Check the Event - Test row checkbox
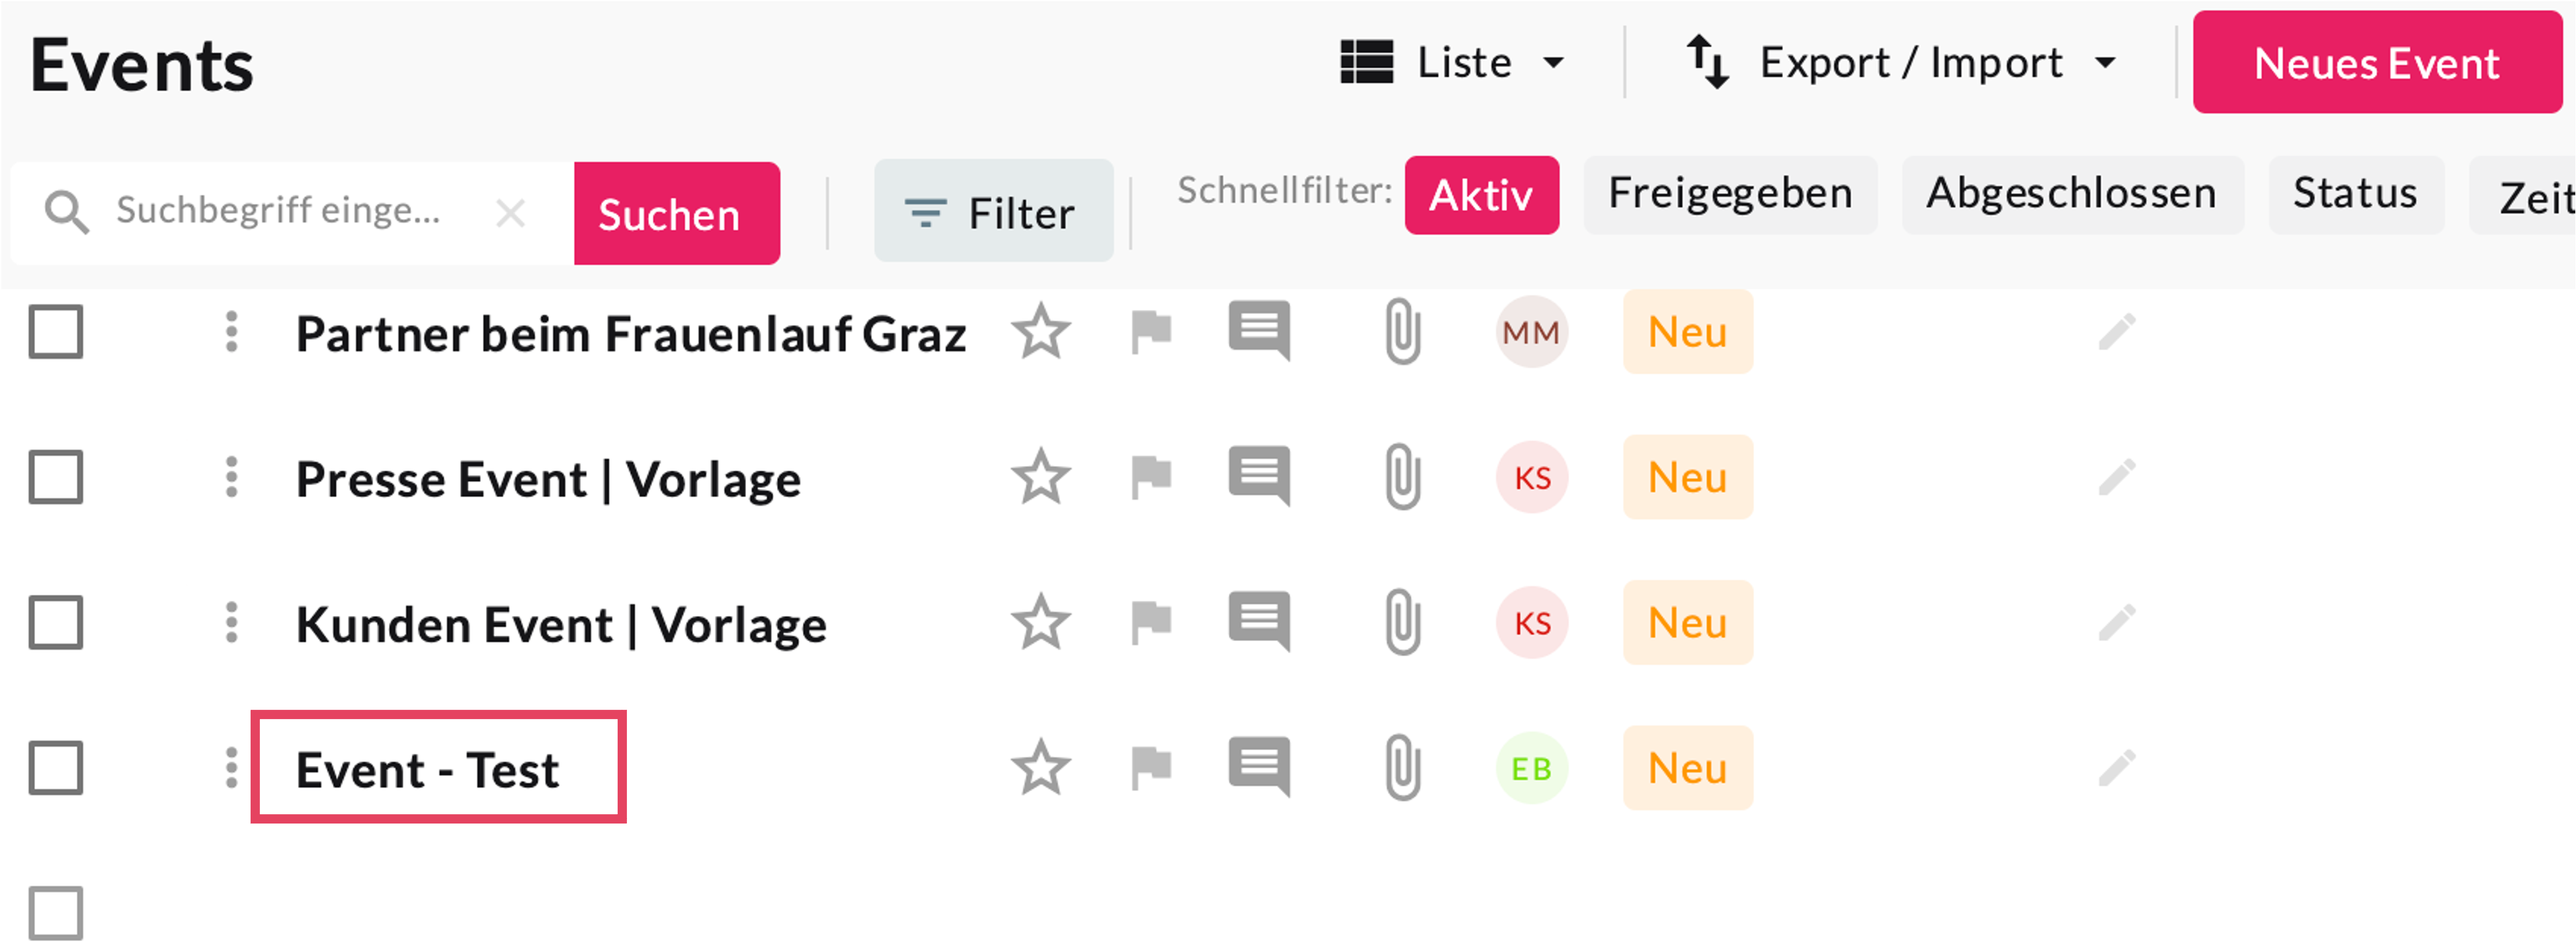The image size is (2576, 951). pyautogui.click(x=56, y=768)
